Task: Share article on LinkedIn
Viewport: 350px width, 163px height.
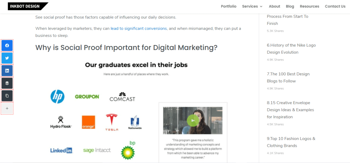Action: [x=7, y=71]
